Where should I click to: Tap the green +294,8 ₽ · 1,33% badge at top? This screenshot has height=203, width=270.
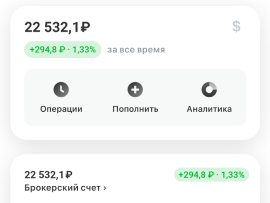point(63,50)
